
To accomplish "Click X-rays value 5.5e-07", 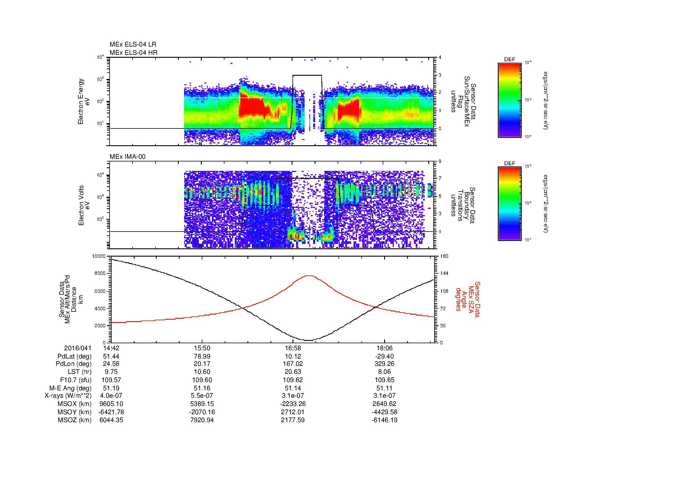I will click(202, 396).
